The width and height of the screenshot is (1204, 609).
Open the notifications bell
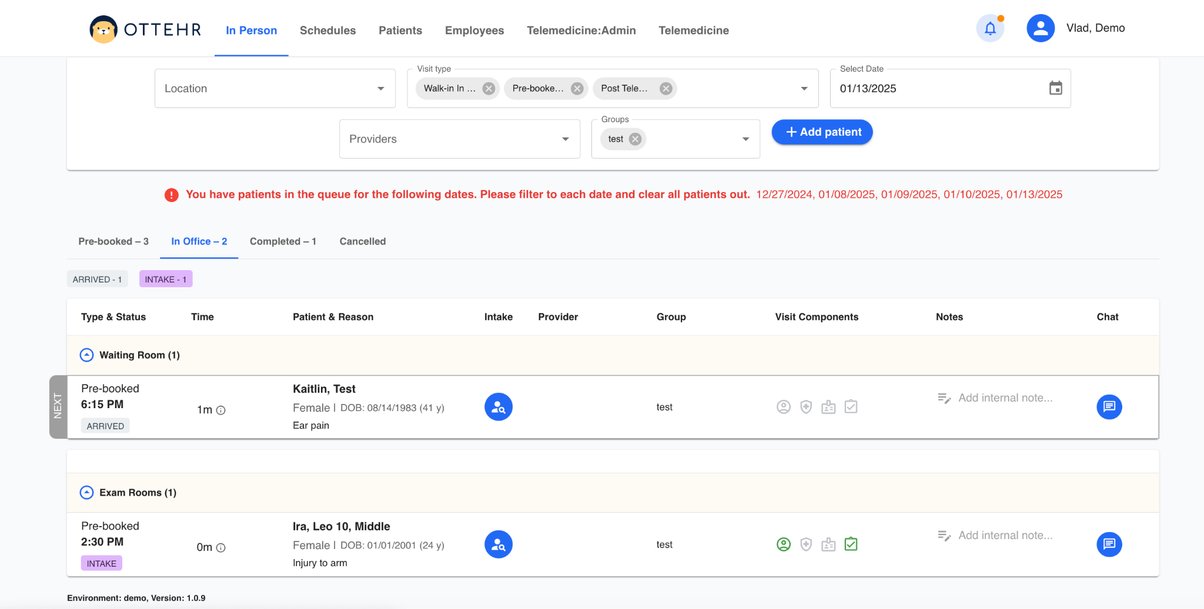coord(990,29)
